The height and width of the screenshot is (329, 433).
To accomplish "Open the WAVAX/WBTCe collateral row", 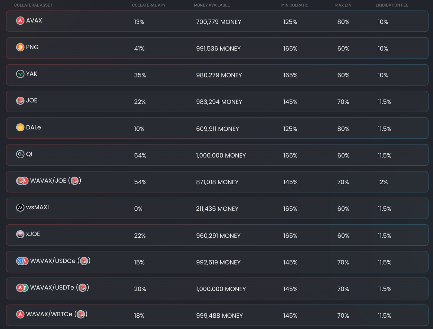I will (x=217, y=315).
